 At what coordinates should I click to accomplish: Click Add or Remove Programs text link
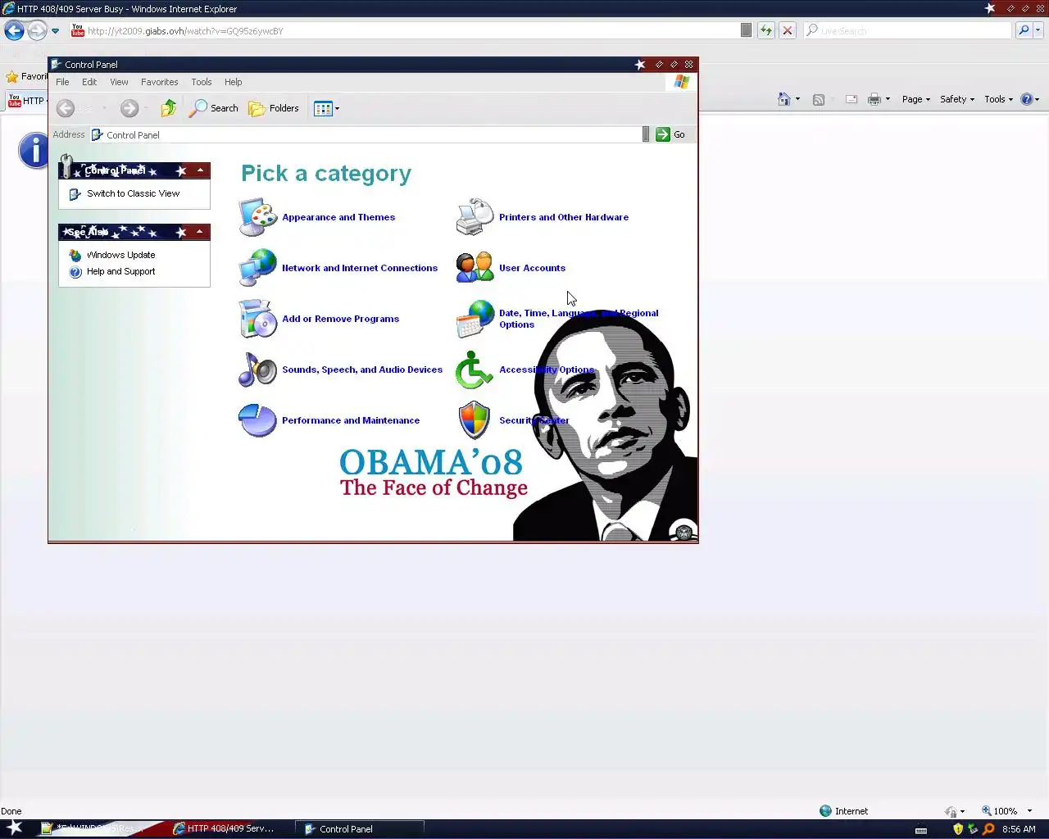click(x=340, y=319)
